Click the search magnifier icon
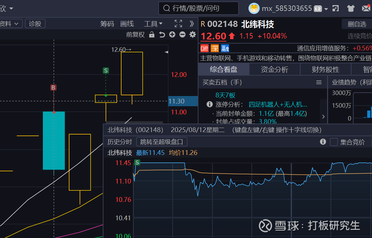The width and height of the screenshot is (372, 238). point(166,8)
